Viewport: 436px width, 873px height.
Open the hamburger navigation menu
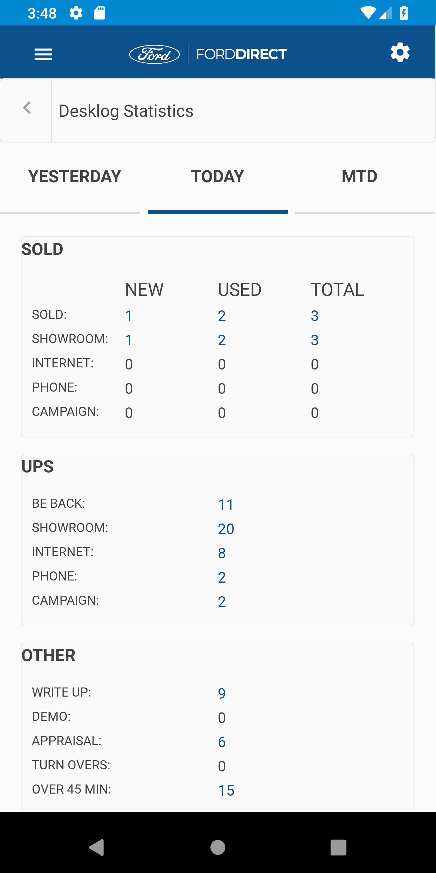43,54
